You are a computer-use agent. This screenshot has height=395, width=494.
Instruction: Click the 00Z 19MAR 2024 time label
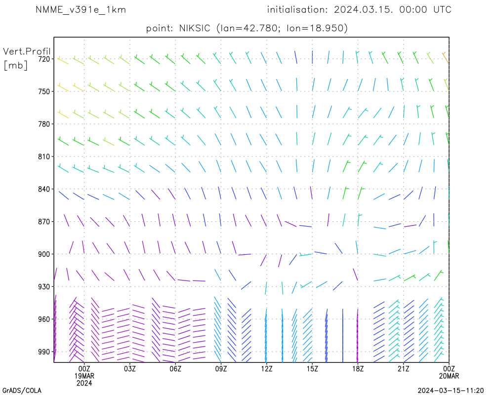[x=84, y=376]
